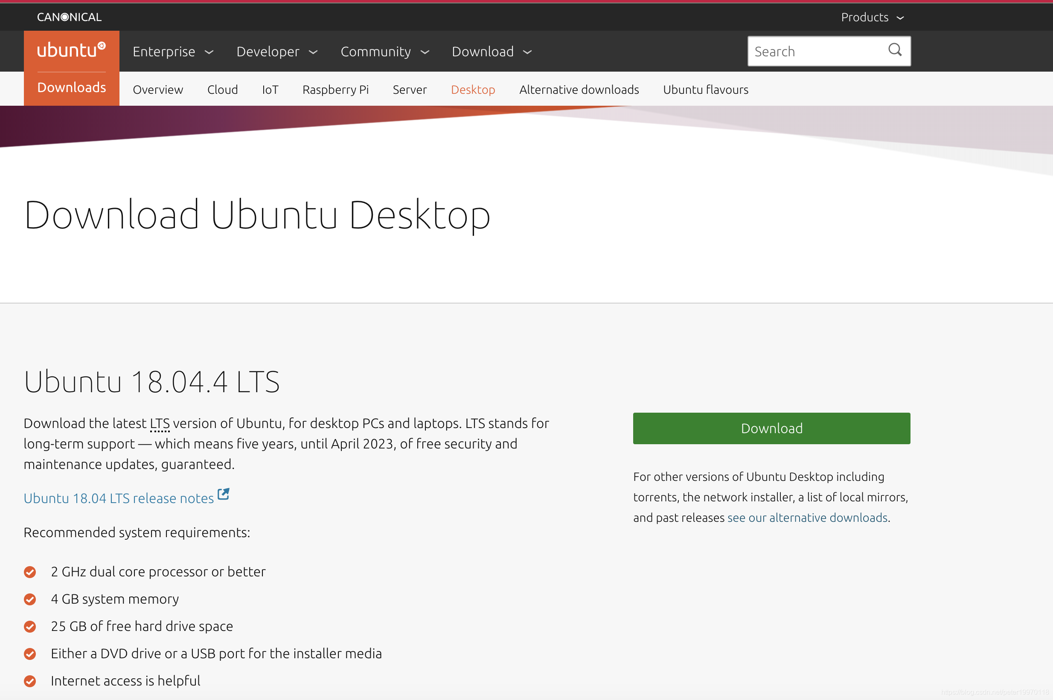Click checkmark icon next to 2 GHz processor
Screen dimensions: 1053x700
[x=30, y=572]
